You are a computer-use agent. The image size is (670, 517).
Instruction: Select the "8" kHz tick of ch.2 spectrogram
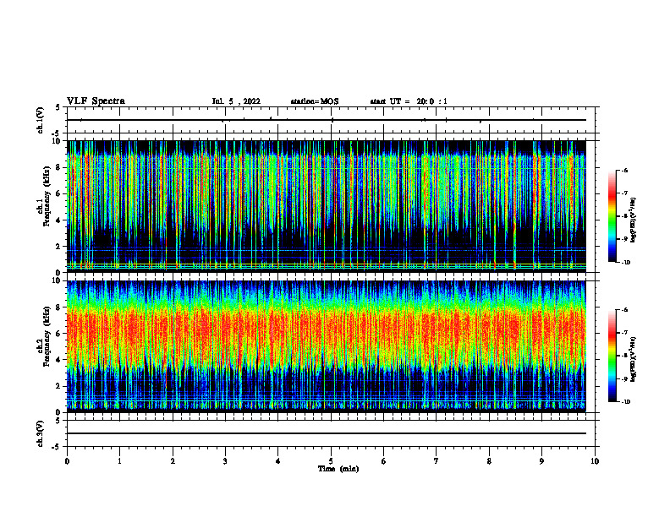tap(59, 307)
